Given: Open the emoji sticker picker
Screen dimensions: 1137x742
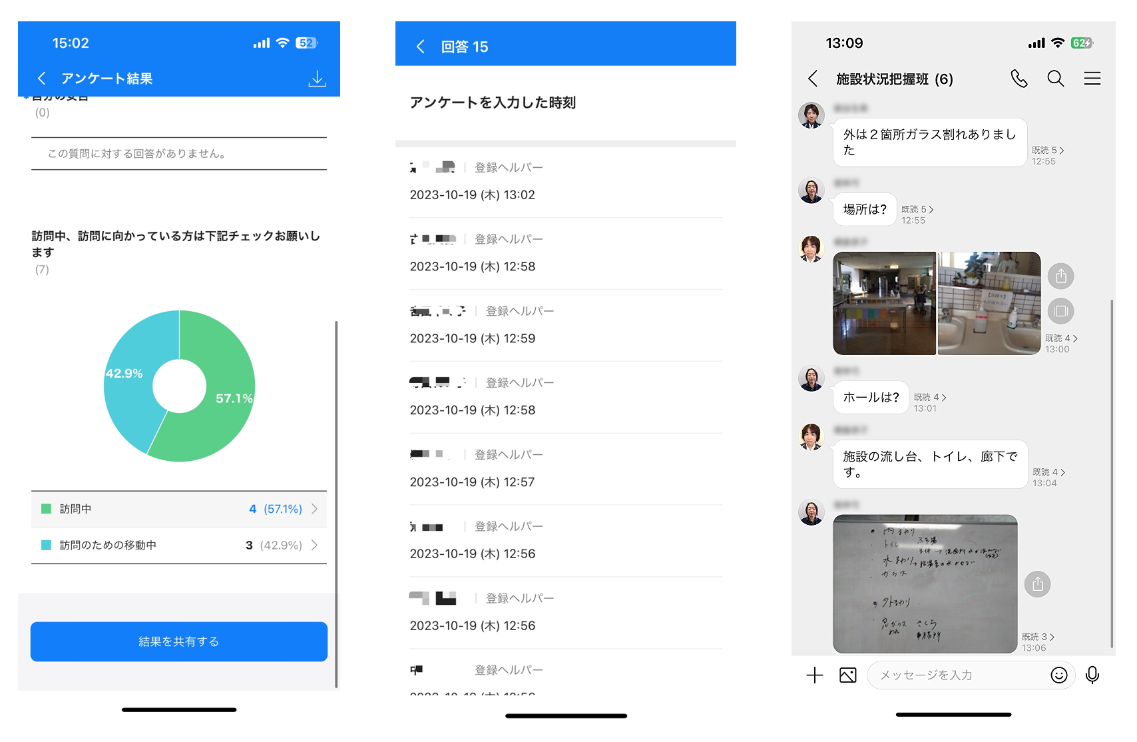Looking at the screenshot, I should tap(1058, 675).
